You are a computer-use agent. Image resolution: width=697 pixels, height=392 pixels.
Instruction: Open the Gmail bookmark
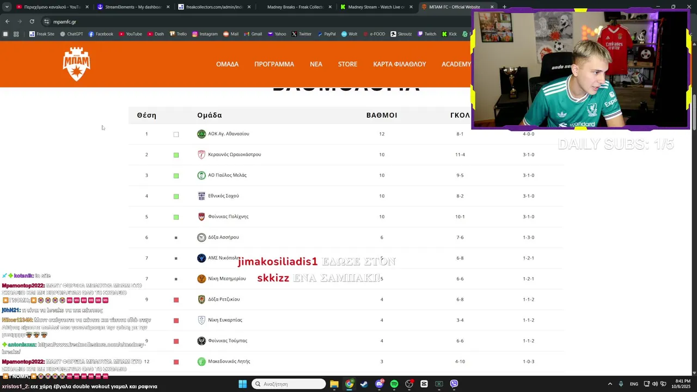click(x=253, y=34)
